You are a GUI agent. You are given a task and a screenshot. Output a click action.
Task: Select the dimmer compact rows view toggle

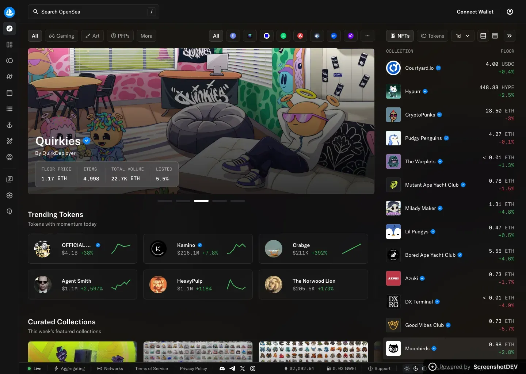pos(495,36)
